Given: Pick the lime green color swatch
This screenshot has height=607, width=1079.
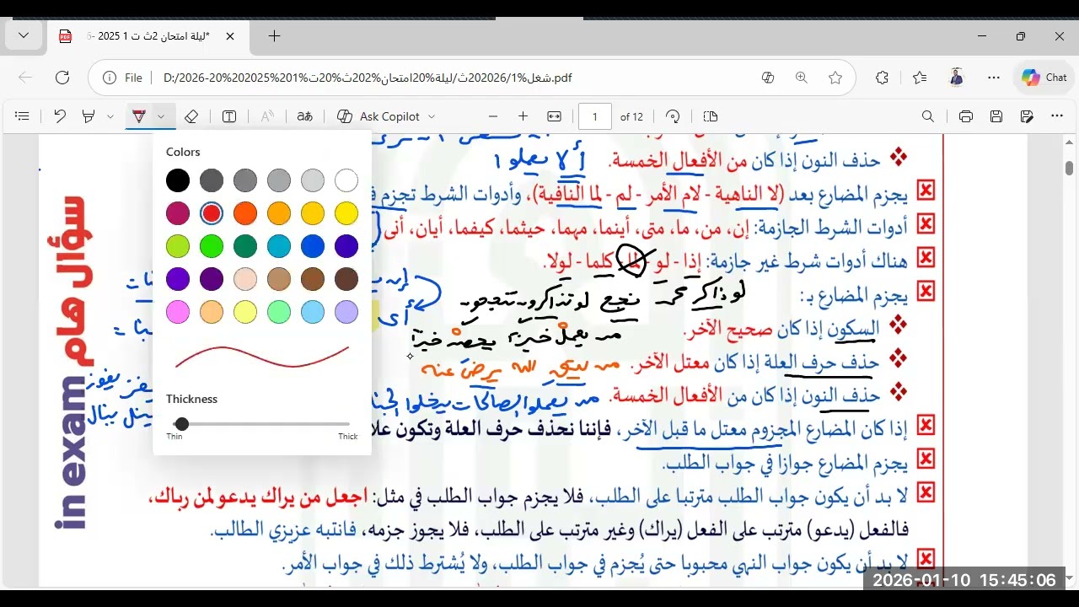Looking at the screenshot, I should pos(178,246).
